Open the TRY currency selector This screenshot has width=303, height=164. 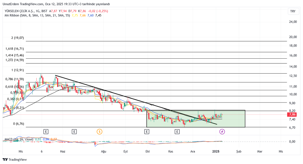(293, 11)
